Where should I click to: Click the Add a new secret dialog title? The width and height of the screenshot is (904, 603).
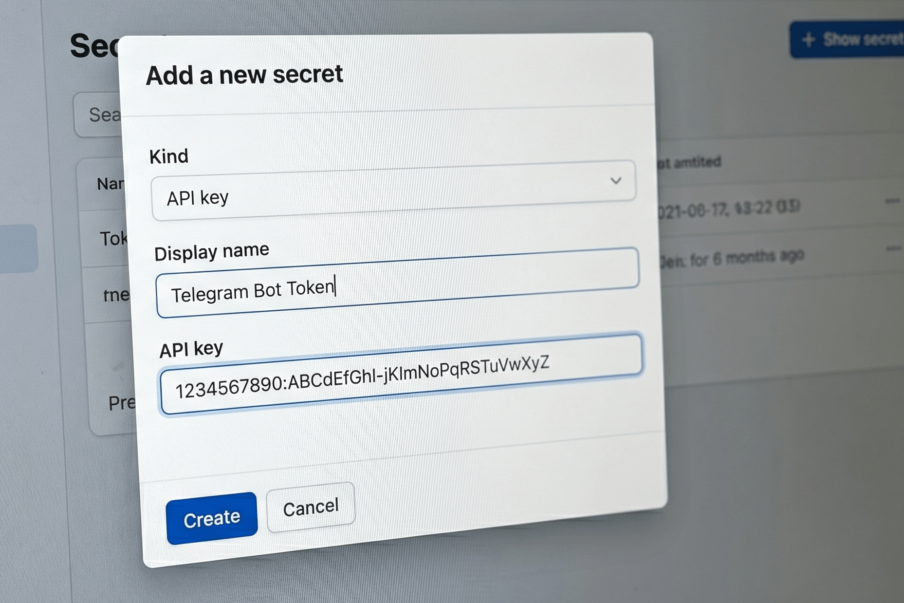243,75
